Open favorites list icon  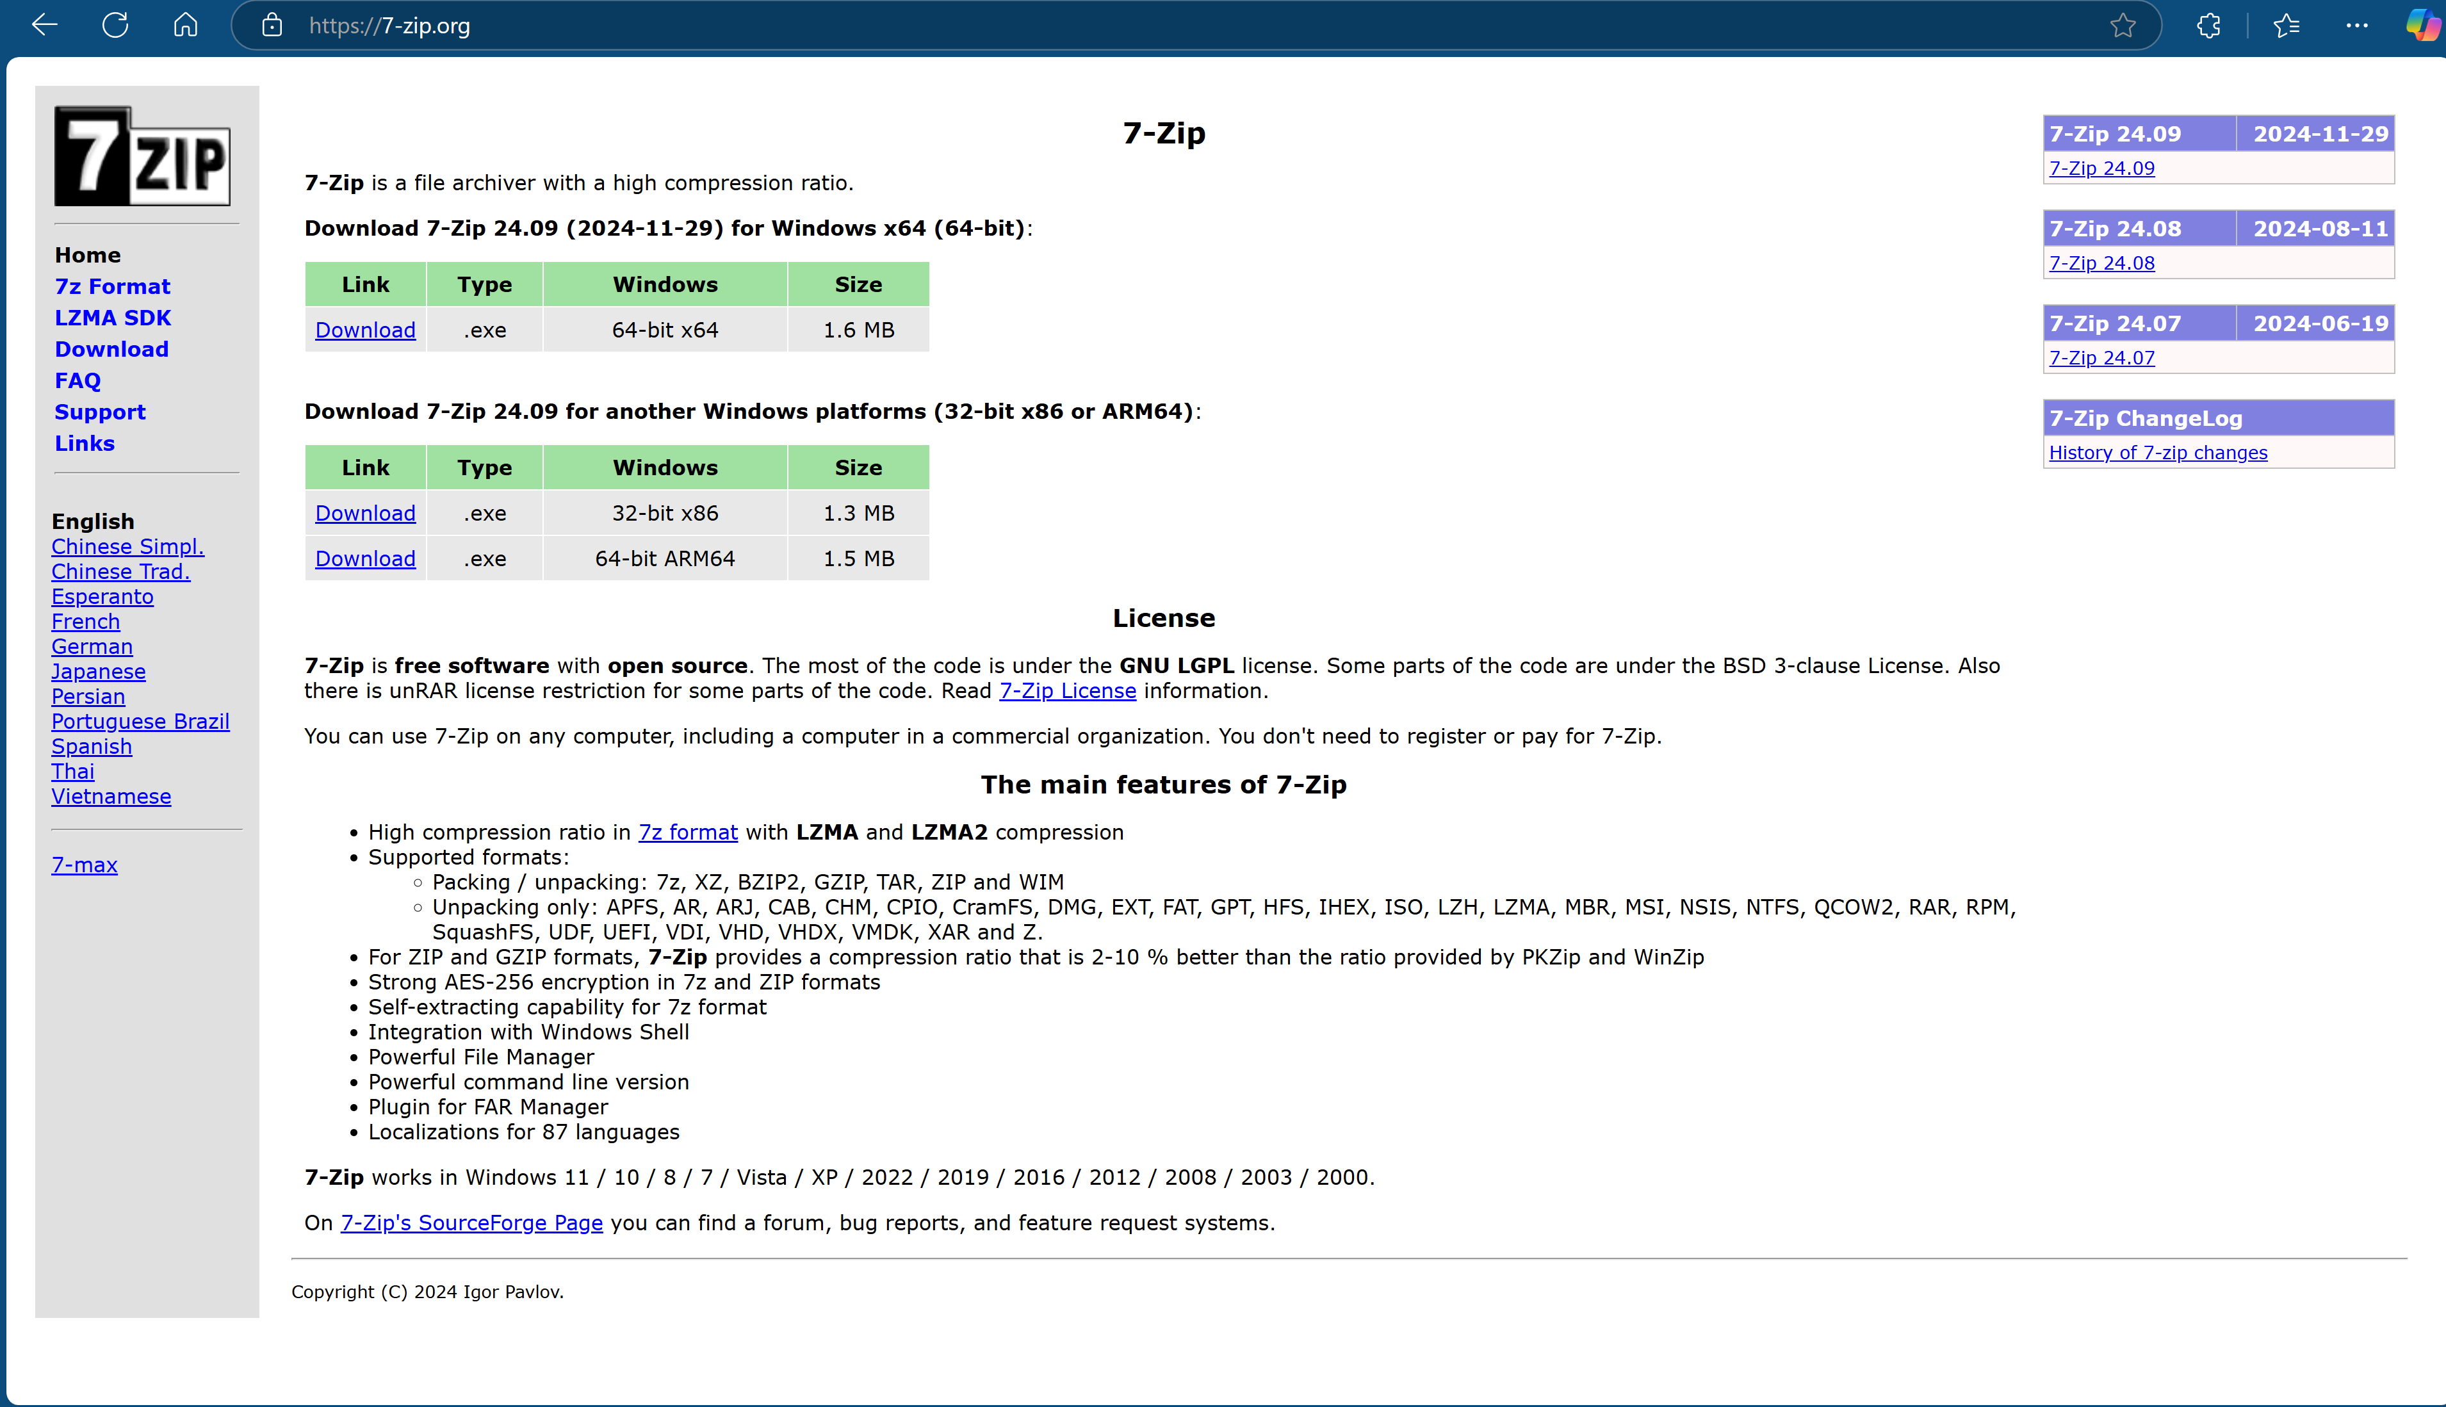pyautogui.click(x=2286, y=25)
